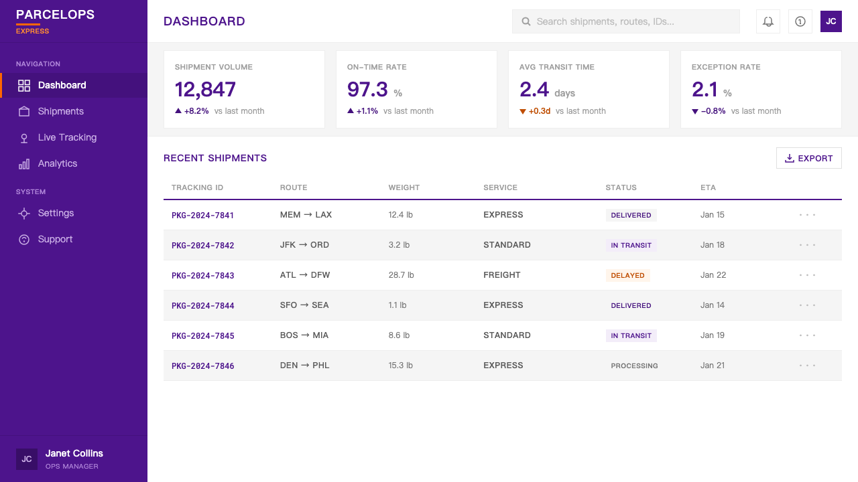
Task: Click the Analytics bar chart icon
Action: coord(24,164)
